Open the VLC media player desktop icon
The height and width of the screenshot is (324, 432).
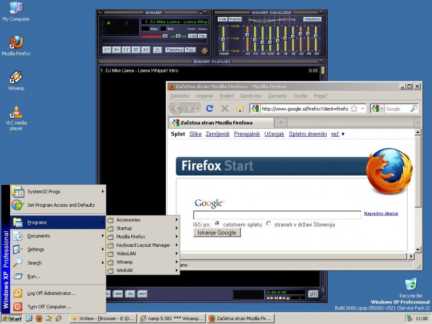coord(16,118)
